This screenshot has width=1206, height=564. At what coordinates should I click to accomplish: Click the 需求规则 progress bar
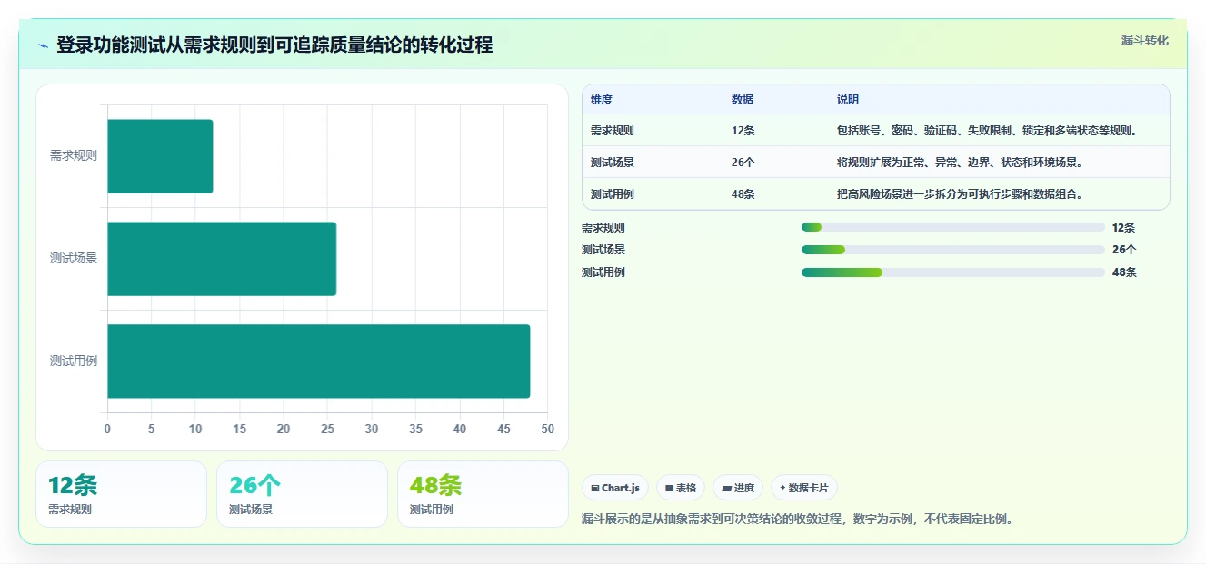click(x=953, y=227)
